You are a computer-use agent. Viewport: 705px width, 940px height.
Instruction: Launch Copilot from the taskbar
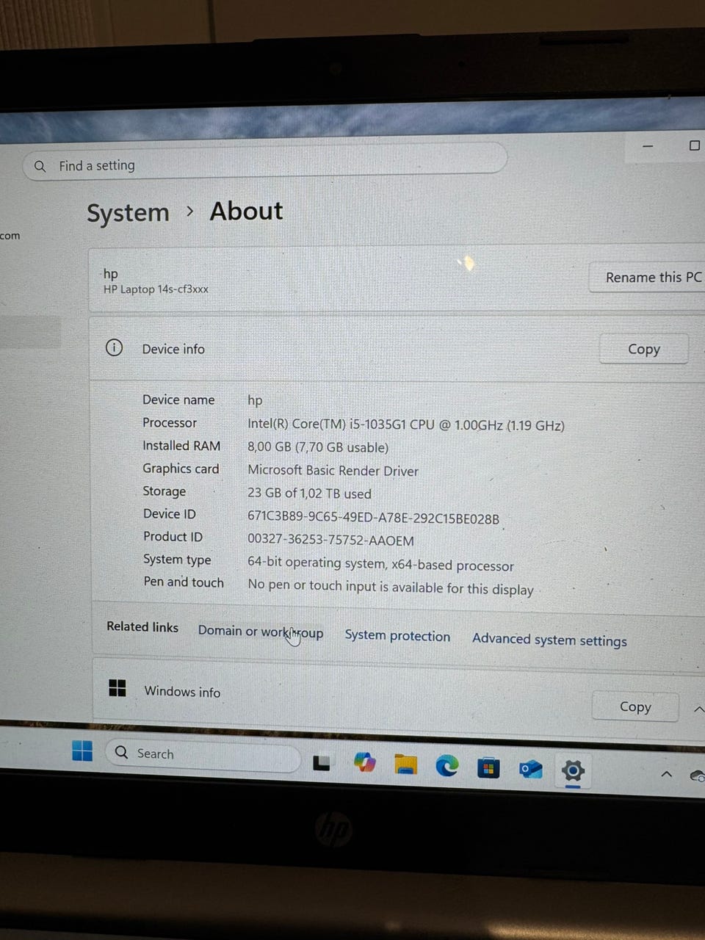click(364, 762)
